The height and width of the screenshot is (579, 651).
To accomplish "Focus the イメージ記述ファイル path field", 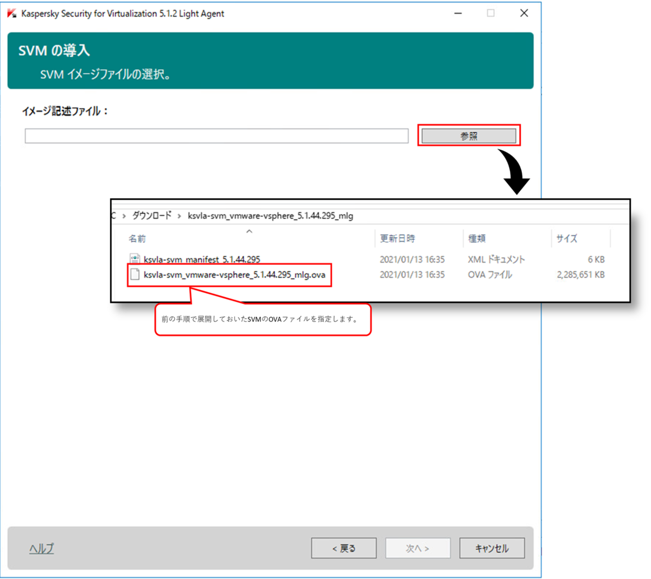I will (216, 136).
